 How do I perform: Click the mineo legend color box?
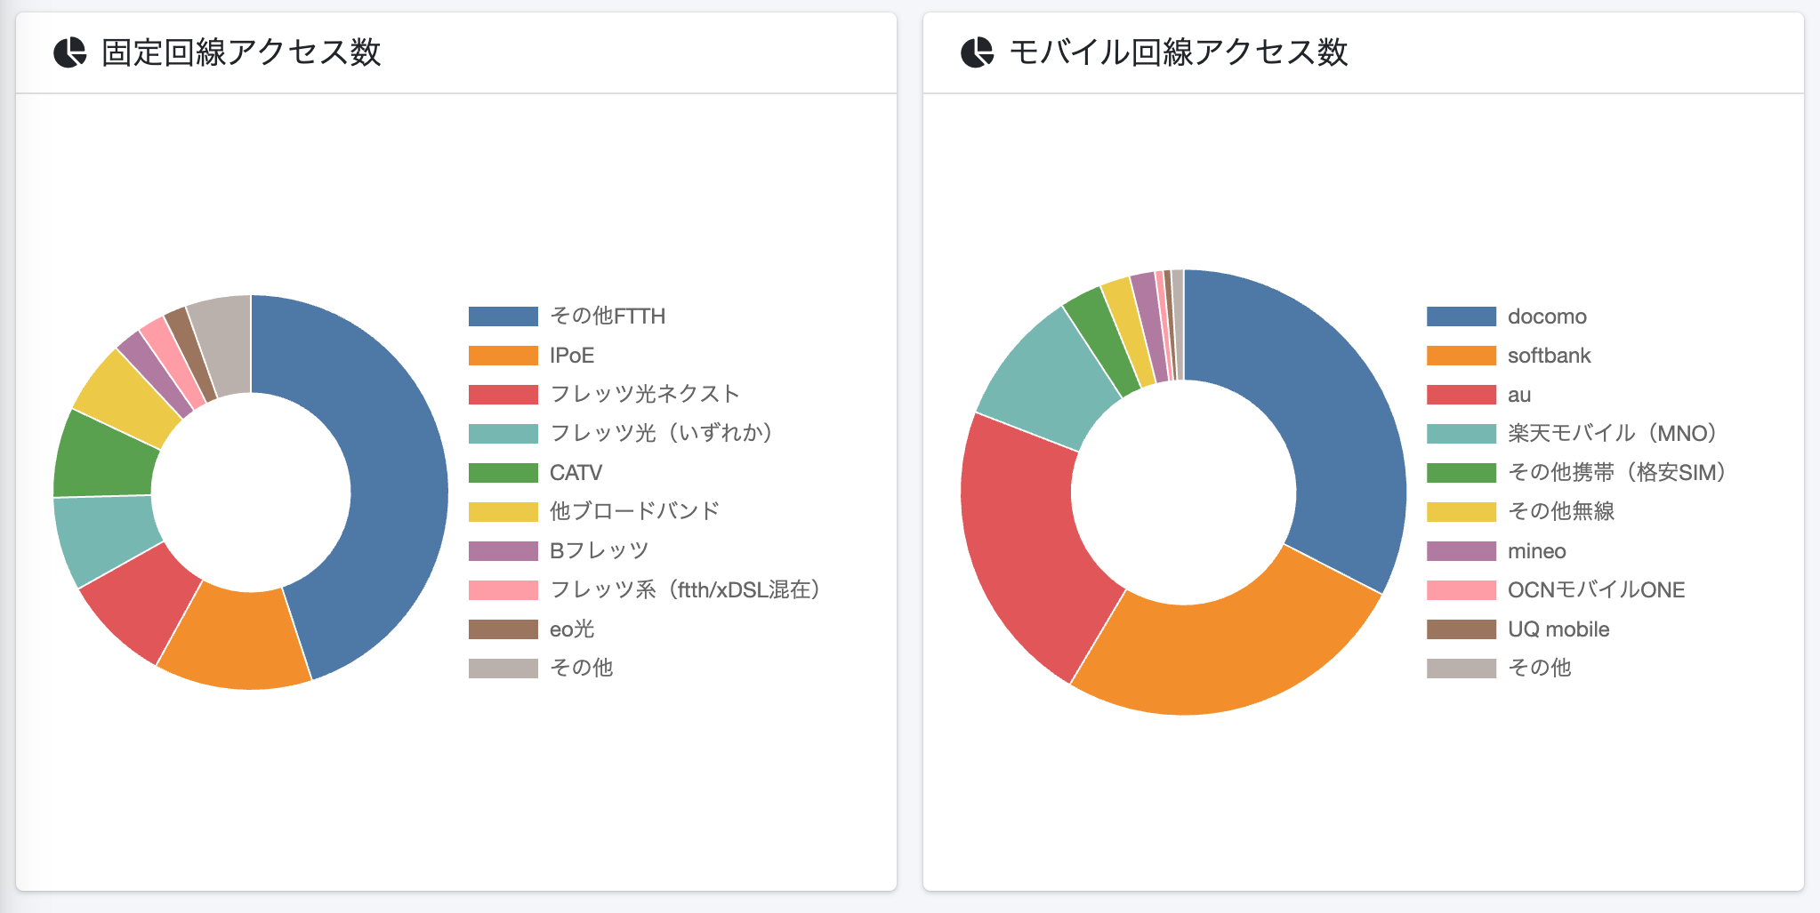tap(1461, 551)
